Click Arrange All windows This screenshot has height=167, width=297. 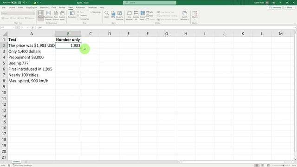coord(136,15)
